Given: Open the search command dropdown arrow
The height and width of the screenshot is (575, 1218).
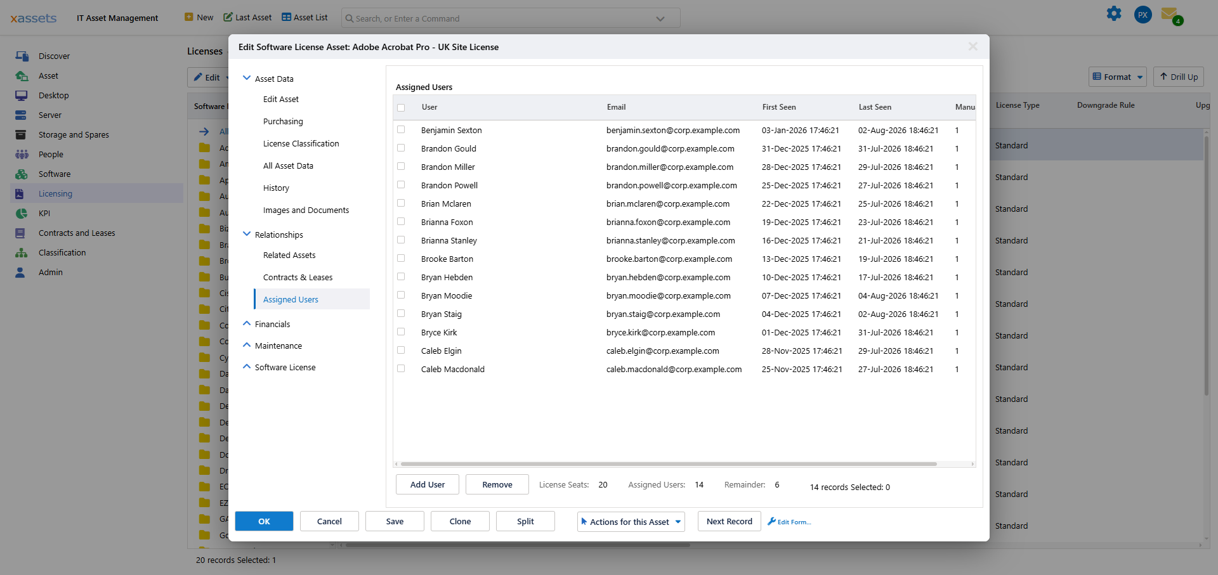Looking at the screenshot, I should (660, 18).
